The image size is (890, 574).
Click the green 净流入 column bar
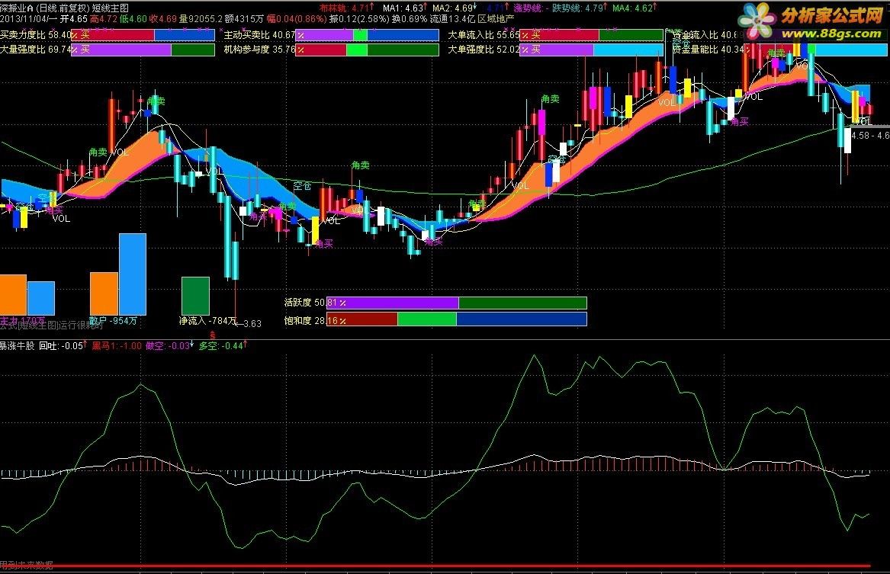pos(195,296)
